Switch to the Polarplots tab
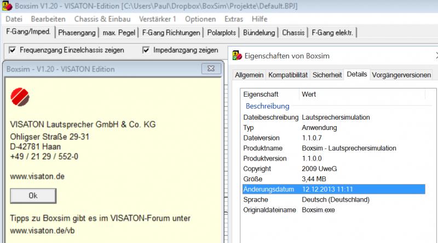Image resolution: width=438 pixels, height=243 pixels. (222, 33)
